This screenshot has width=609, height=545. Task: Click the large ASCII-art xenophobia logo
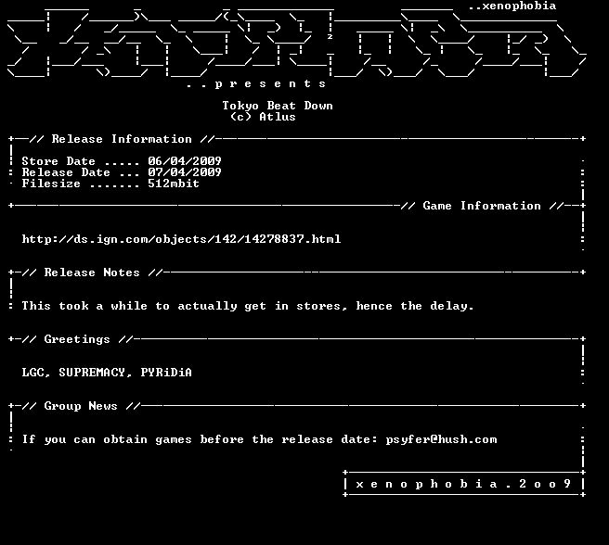pyautogui.click(x=297, y=43)
